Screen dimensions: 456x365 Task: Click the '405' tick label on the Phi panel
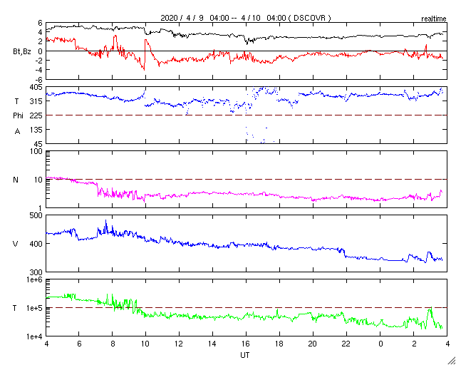click(38, 87)
